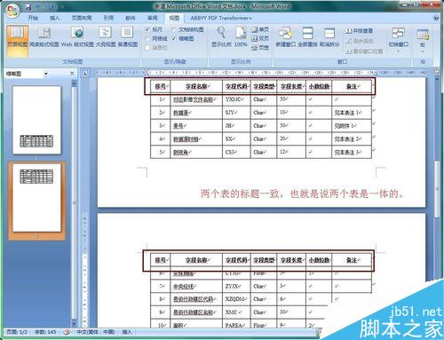
Task: Undo the last action in quick access toolbar
Action: (x=38, y=6)
